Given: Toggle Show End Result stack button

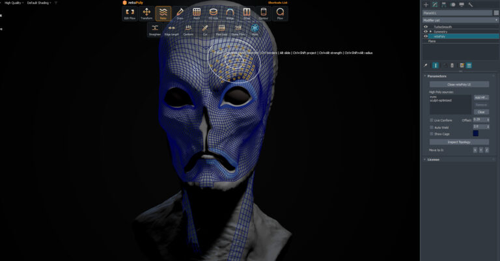Looking at the screenshot, I should 436,65.
